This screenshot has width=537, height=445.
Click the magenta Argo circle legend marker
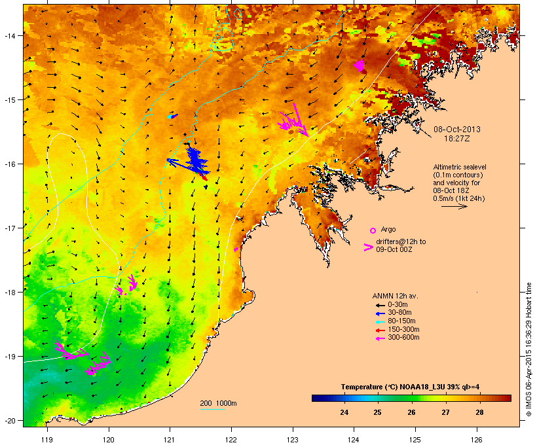[x=373, y=230]
